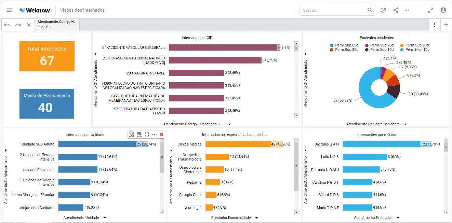Click the Alojamento Conjunto label

(37, 208)
